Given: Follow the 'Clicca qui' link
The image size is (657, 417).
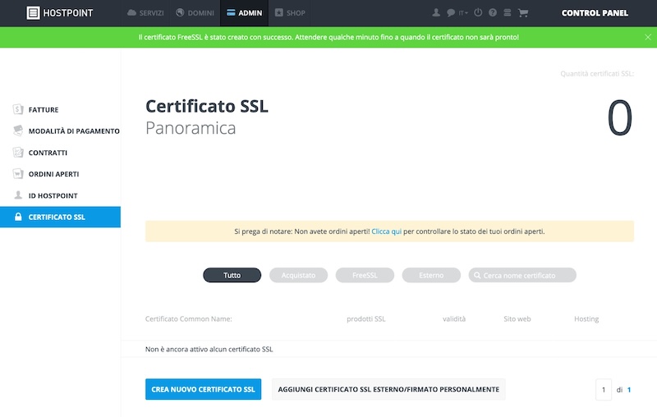Looking at the screenshot, I should [x=386, y=231].
